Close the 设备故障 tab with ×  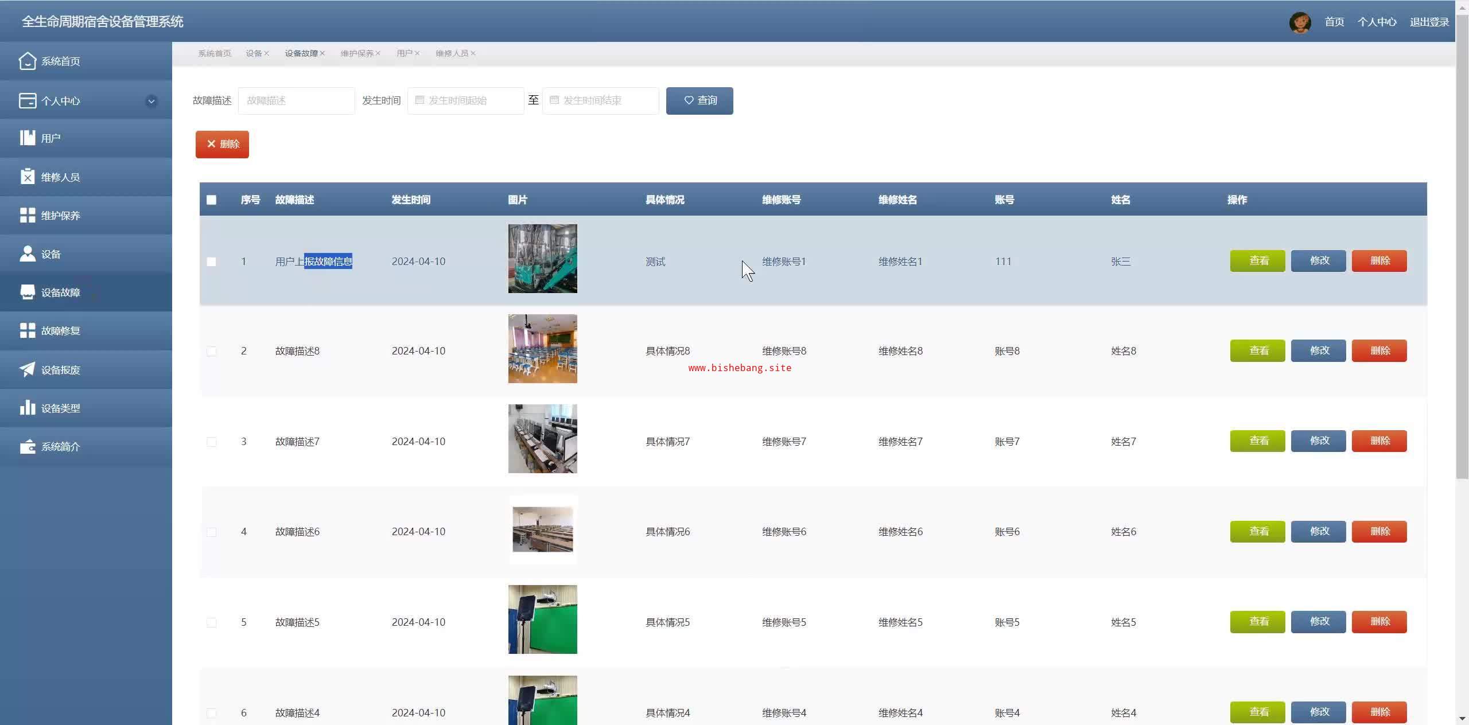coord(322,53)
